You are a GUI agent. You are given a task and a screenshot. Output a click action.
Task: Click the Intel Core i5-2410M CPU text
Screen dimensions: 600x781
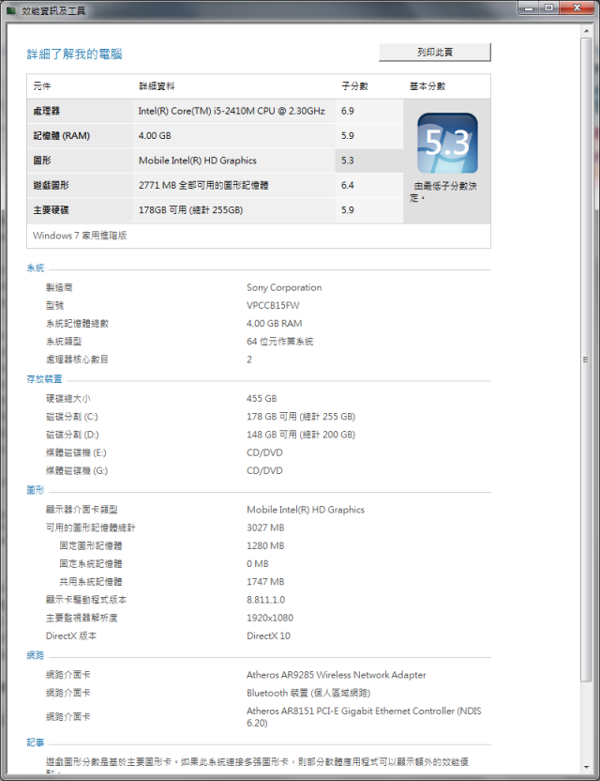(232, 111)
